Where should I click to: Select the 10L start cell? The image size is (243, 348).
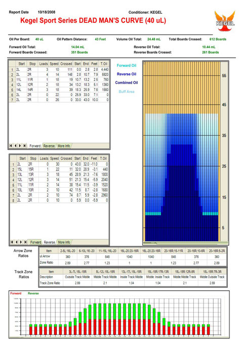coord(22,190)
